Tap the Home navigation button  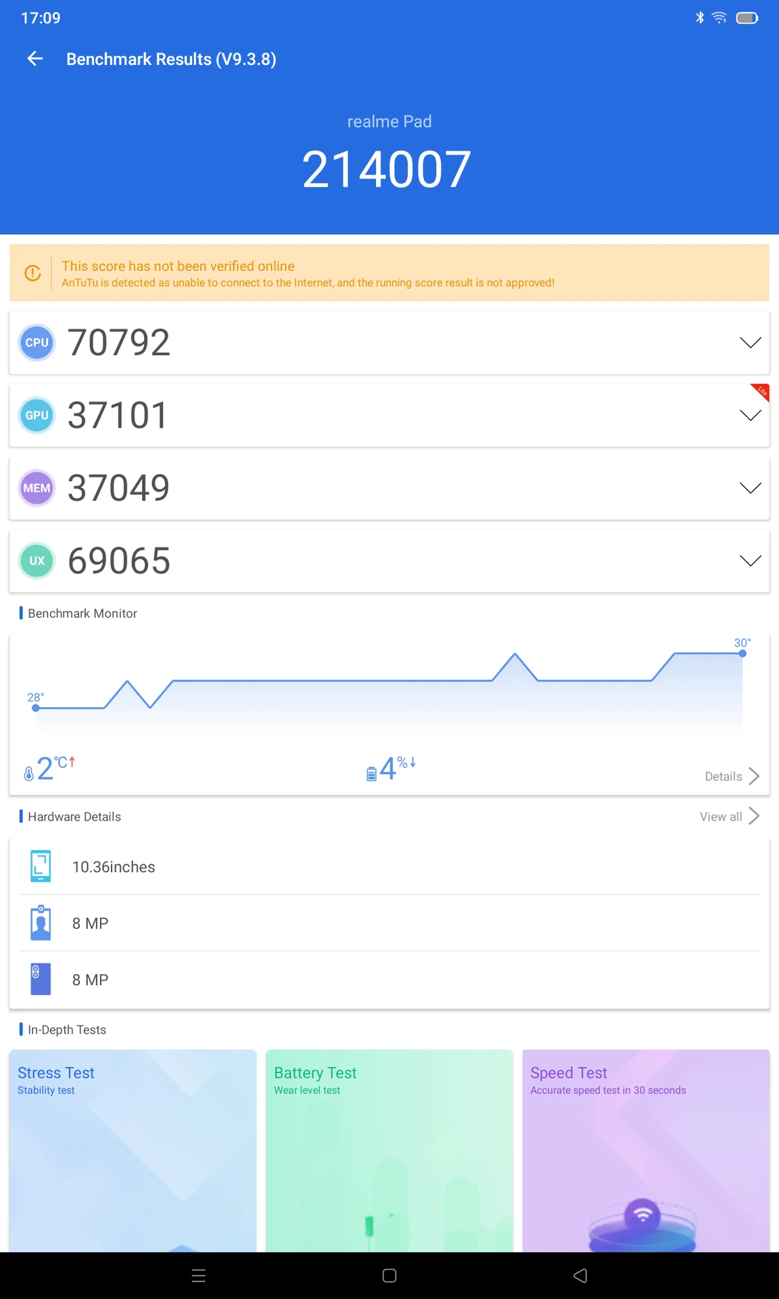click(x=389, y=1275)
